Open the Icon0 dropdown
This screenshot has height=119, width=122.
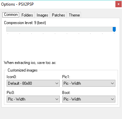coord(33,83)
